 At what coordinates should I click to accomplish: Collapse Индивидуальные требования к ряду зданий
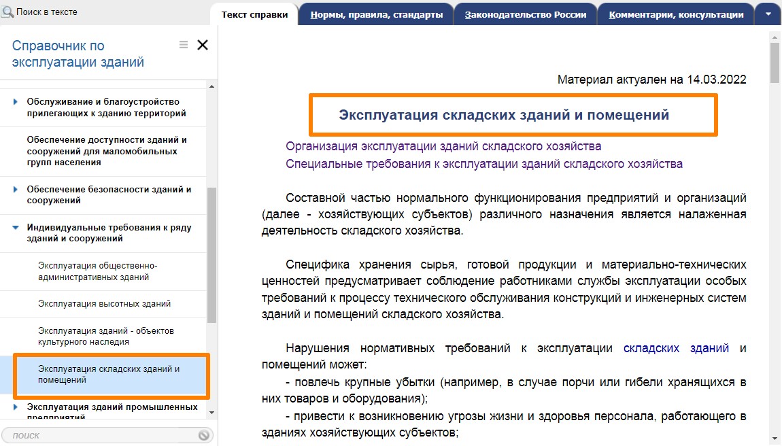tap(16, 228)
